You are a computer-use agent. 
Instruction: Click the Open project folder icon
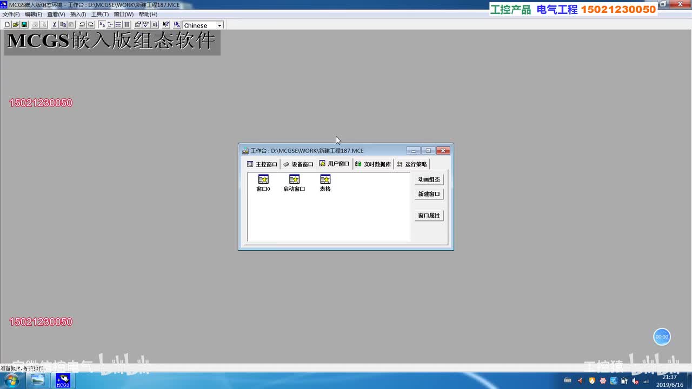pyautogui.click(x=16, y=25)
